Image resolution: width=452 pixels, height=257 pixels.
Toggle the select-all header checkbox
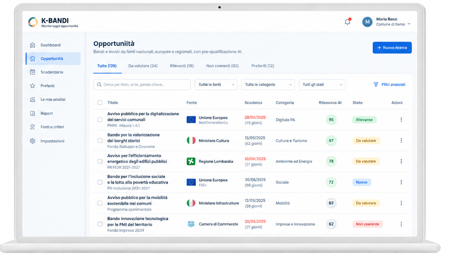click(x=100, y=103)
